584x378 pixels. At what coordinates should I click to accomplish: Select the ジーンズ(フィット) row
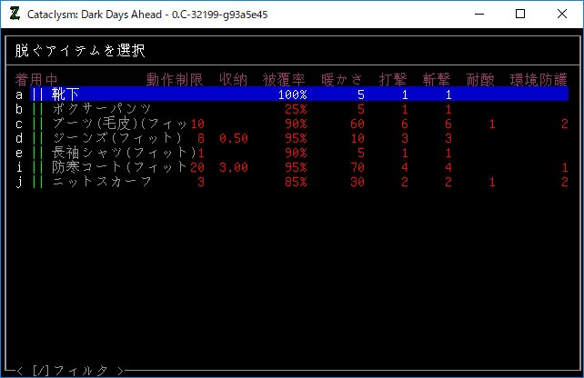point(118,138)
